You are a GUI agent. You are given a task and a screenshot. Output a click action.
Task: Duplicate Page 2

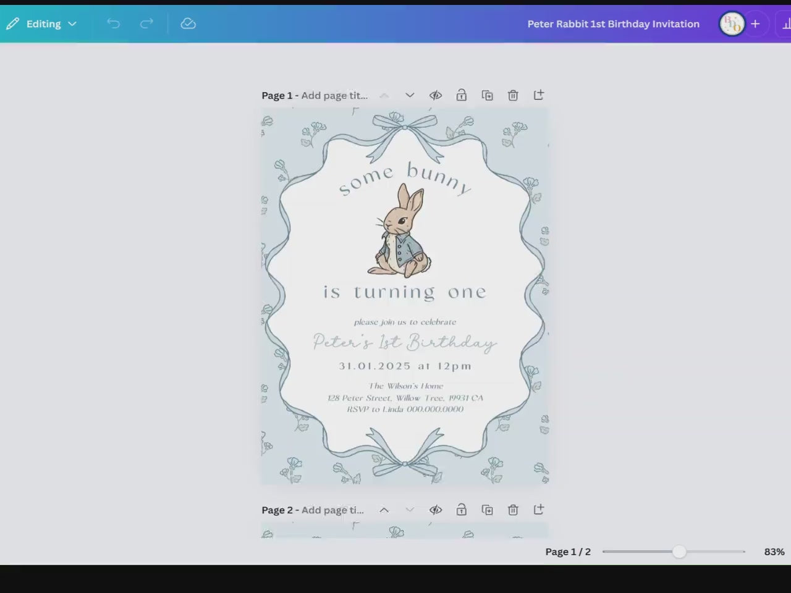pyautogui.click(x=487, y=510)
